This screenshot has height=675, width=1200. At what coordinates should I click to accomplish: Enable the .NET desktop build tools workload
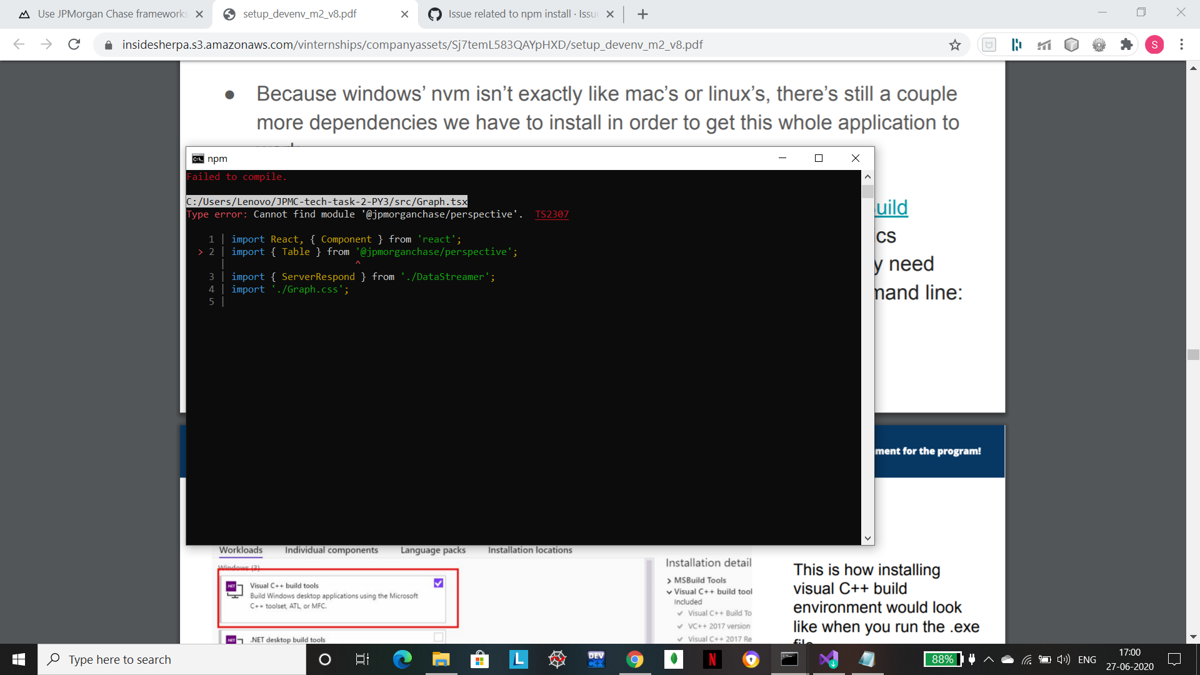438,637
